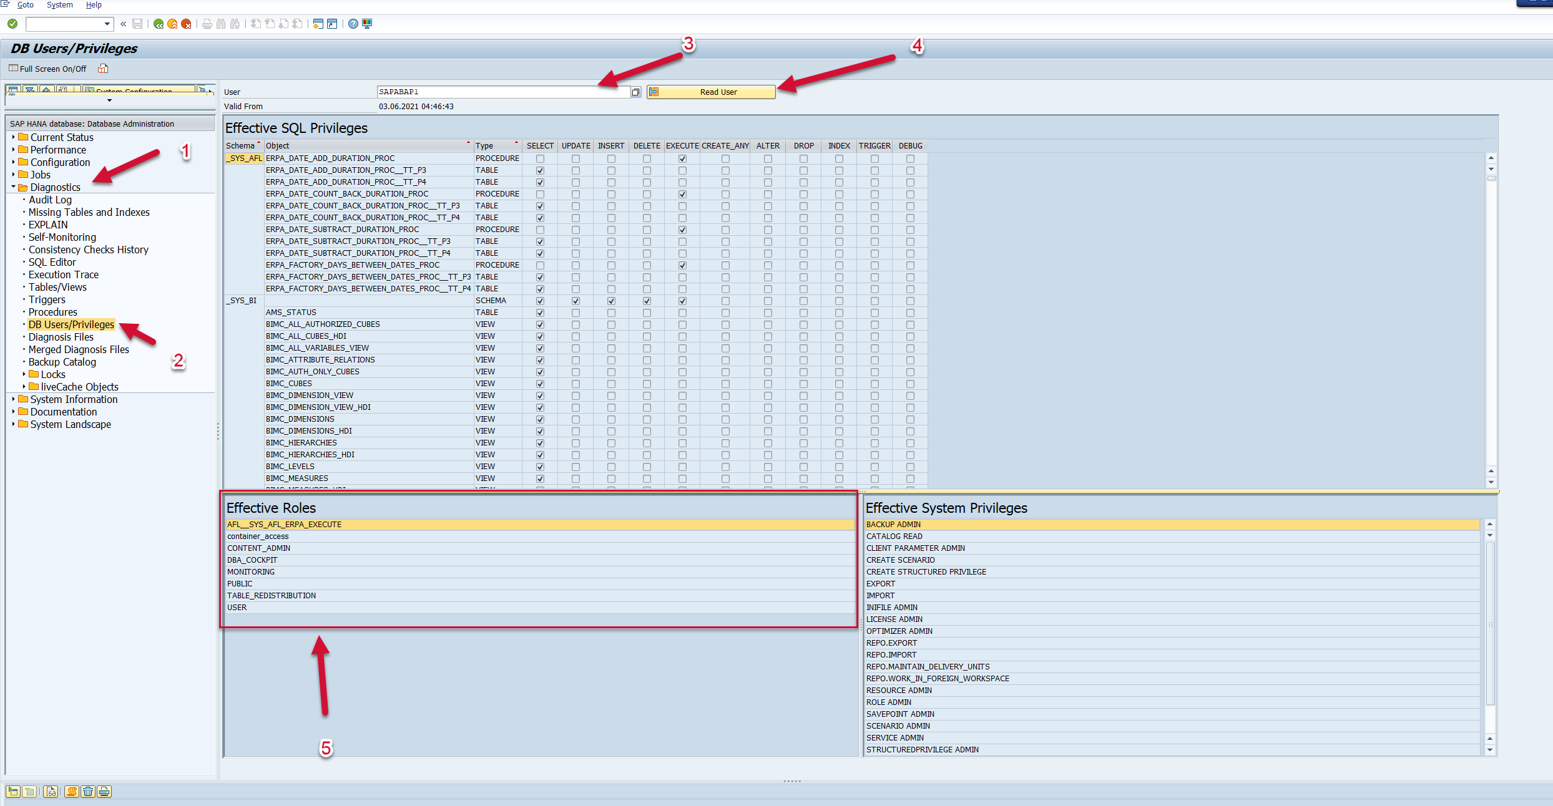The width and height of the screenshot is (1553, 806).
Task: Click the green Enter checkmark icon
Action: tap(12, 24)
